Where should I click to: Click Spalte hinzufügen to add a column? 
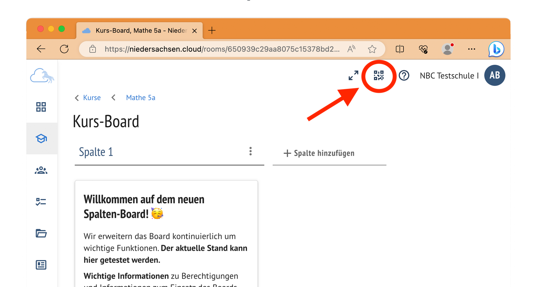click(319, 153)
